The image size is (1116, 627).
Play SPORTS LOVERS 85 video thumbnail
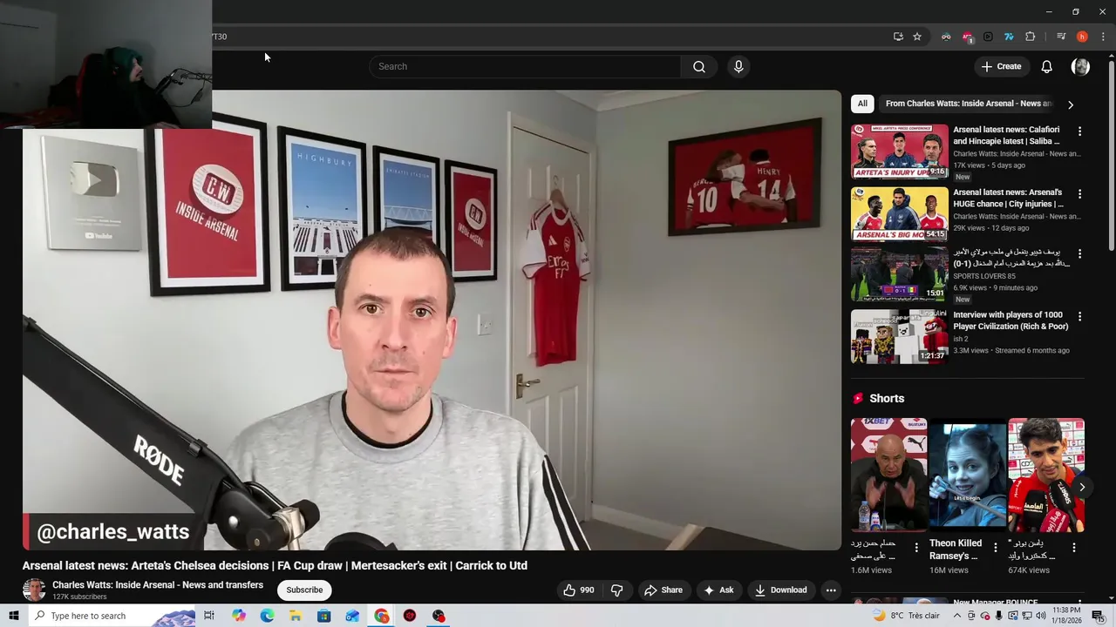tap(899, 274)
